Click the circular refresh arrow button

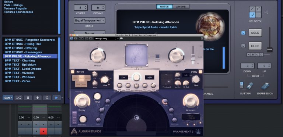pos(47,98)
